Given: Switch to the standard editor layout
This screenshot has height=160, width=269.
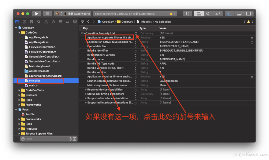Looking at the screenshot, I should [x=199, y=14].
